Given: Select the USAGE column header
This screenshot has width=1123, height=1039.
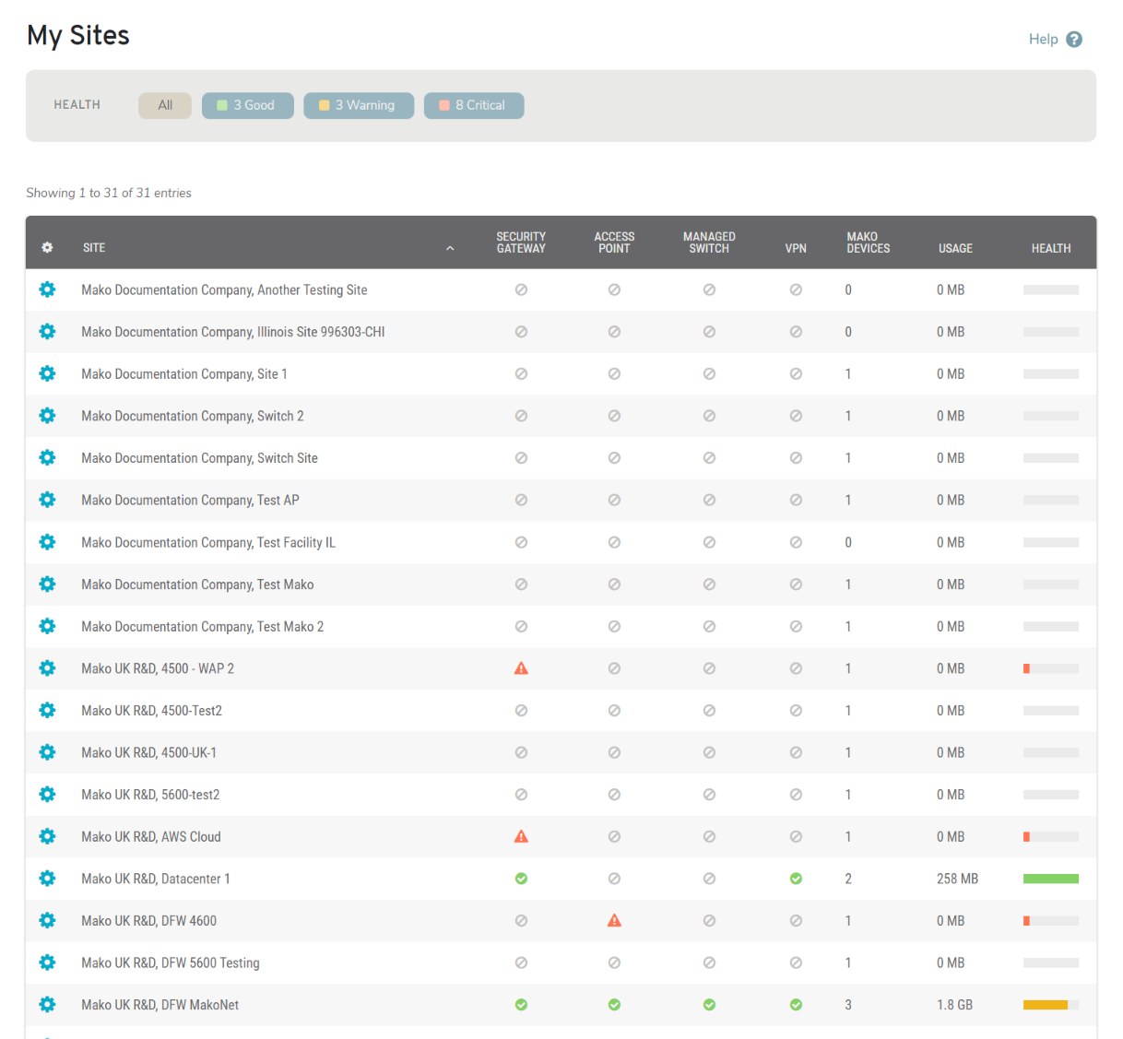Looking at the screenshot, I should [955, 247].
